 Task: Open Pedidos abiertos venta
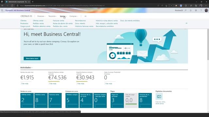point(41,26)
